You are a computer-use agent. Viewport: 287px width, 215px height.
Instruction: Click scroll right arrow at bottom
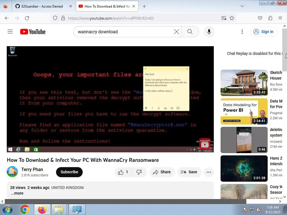[x=280, y=201]
